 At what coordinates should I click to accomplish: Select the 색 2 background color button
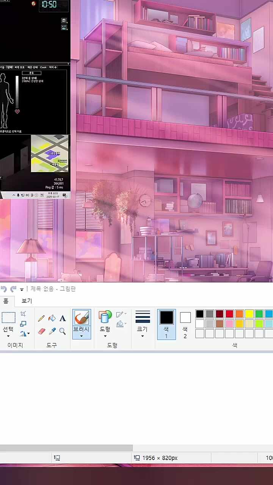click(x=185, y=324)
